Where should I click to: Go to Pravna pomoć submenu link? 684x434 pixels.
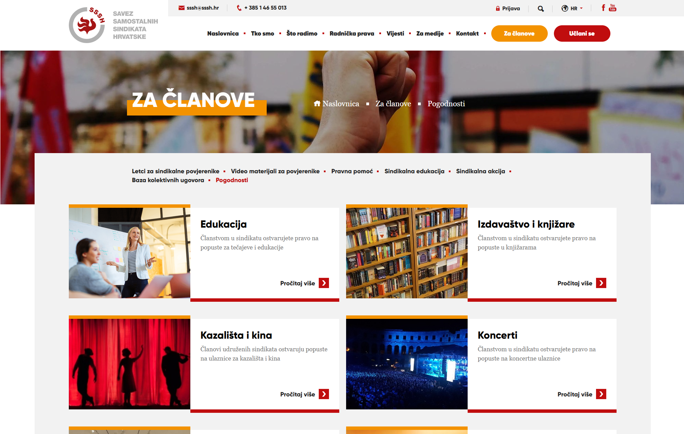[352, 171]
